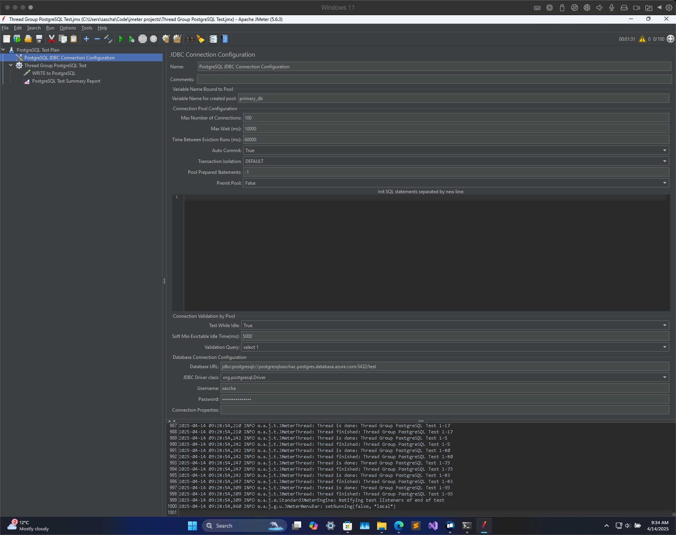
Task: Click the Clear results broom-gear icon
Action: [x=166, y=39]
